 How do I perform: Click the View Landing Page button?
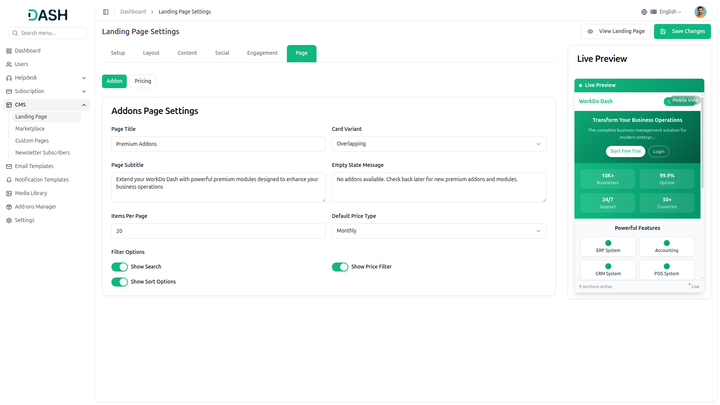point(616,31)
